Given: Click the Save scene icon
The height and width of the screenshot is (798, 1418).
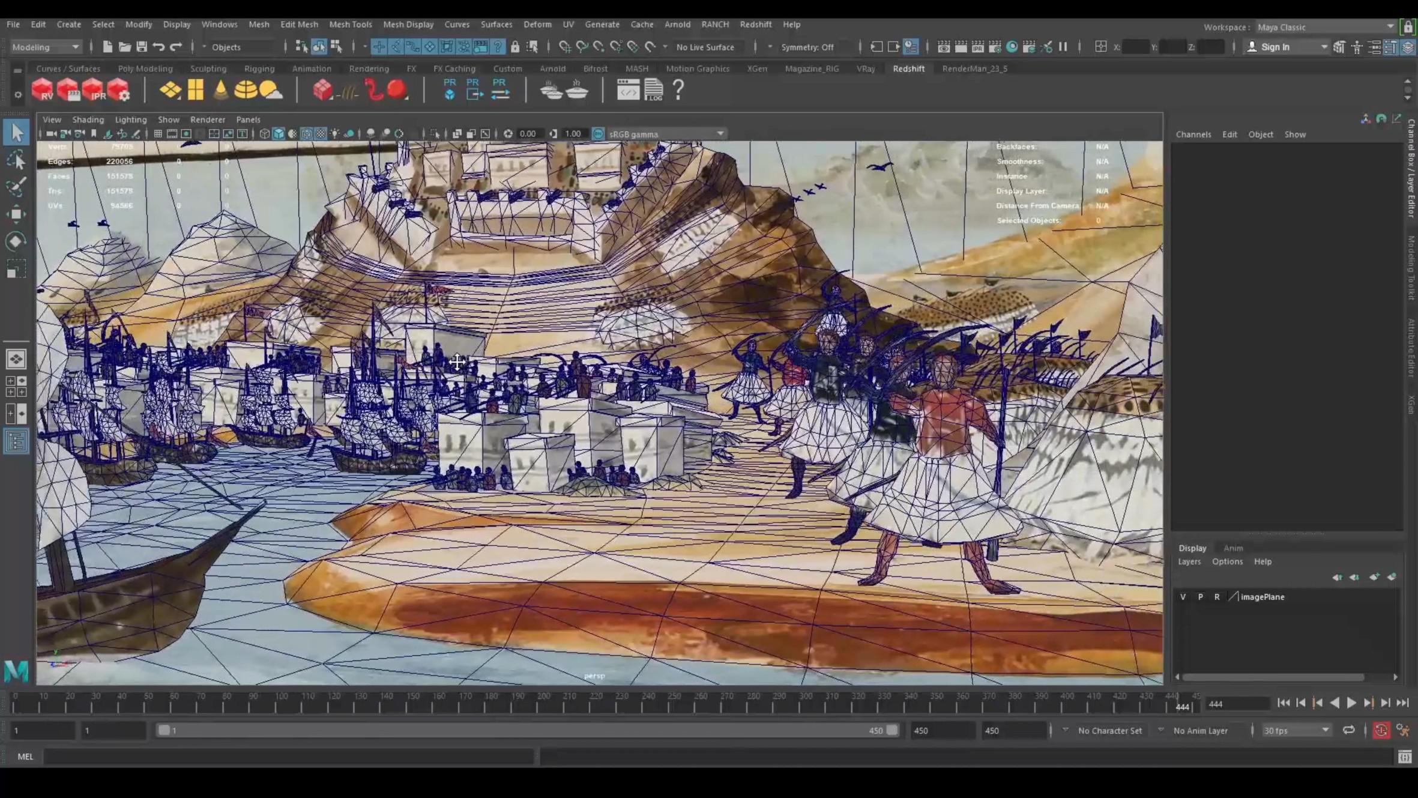Looking at the screenshot, I should point(142,47).
